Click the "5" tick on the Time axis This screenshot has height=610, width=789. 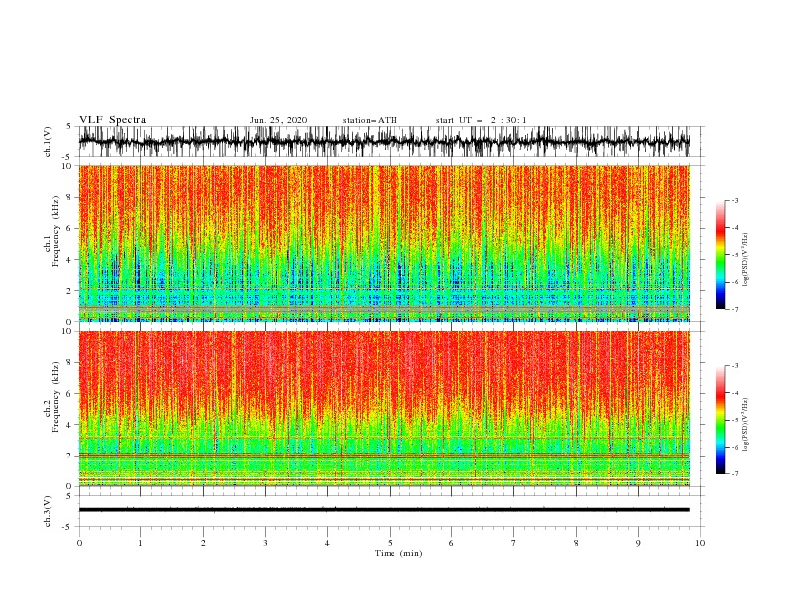click(390, 543)
